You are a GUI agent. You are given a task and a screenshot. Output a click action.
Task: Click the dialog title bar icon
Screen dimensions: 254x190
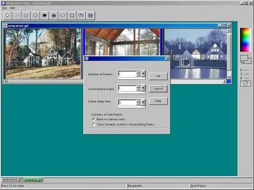click(87, 58)
